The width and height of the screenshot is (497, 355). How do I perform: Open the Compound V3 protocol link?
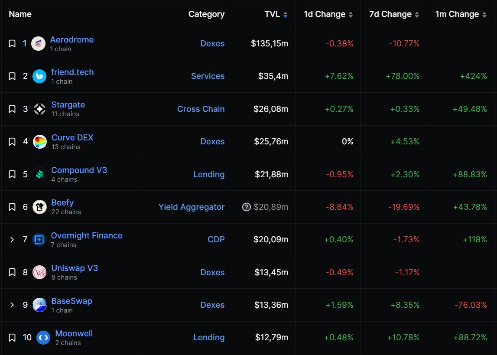[79, 170]
